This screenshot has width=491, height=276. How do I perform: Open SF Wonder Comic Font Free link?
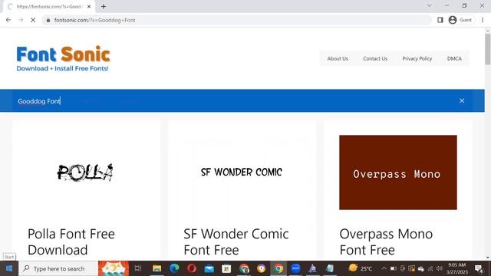click(x=236, y=242)
